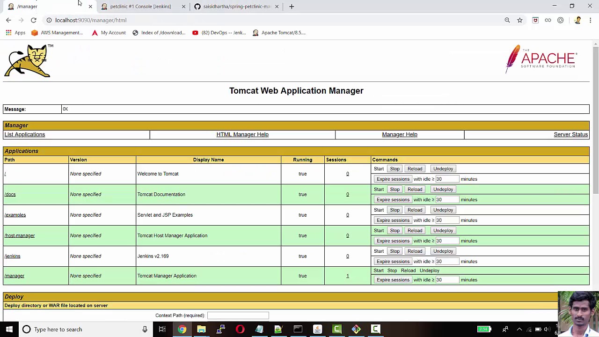Viewport: 599px width, 337px height.
Task: Click the List Applications link
Action: [25, 134]
